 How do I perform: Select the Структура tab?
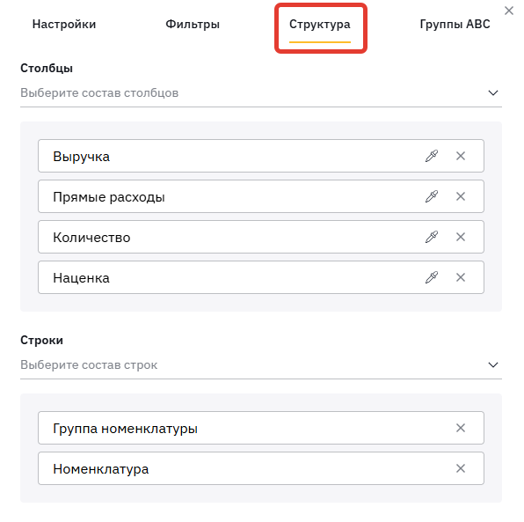pos(320,24)
